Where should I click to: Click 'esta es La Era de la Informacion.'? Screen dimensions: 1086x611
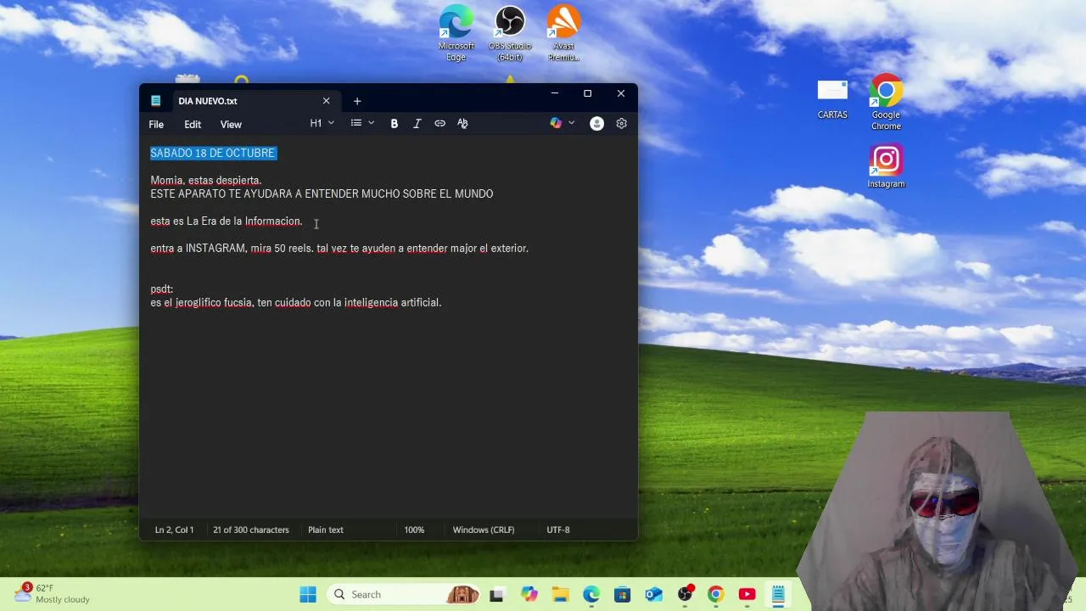coord(227,221)
